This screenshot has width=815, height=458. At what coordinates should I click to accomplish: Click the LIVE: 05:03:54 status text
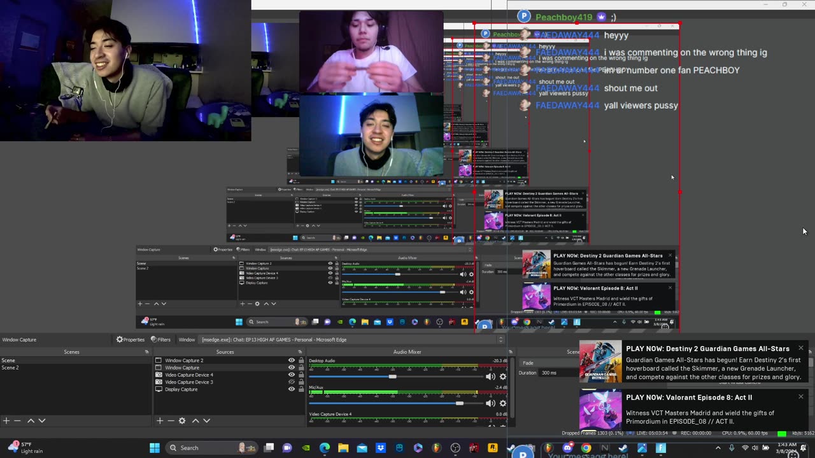tap(651, 433)
